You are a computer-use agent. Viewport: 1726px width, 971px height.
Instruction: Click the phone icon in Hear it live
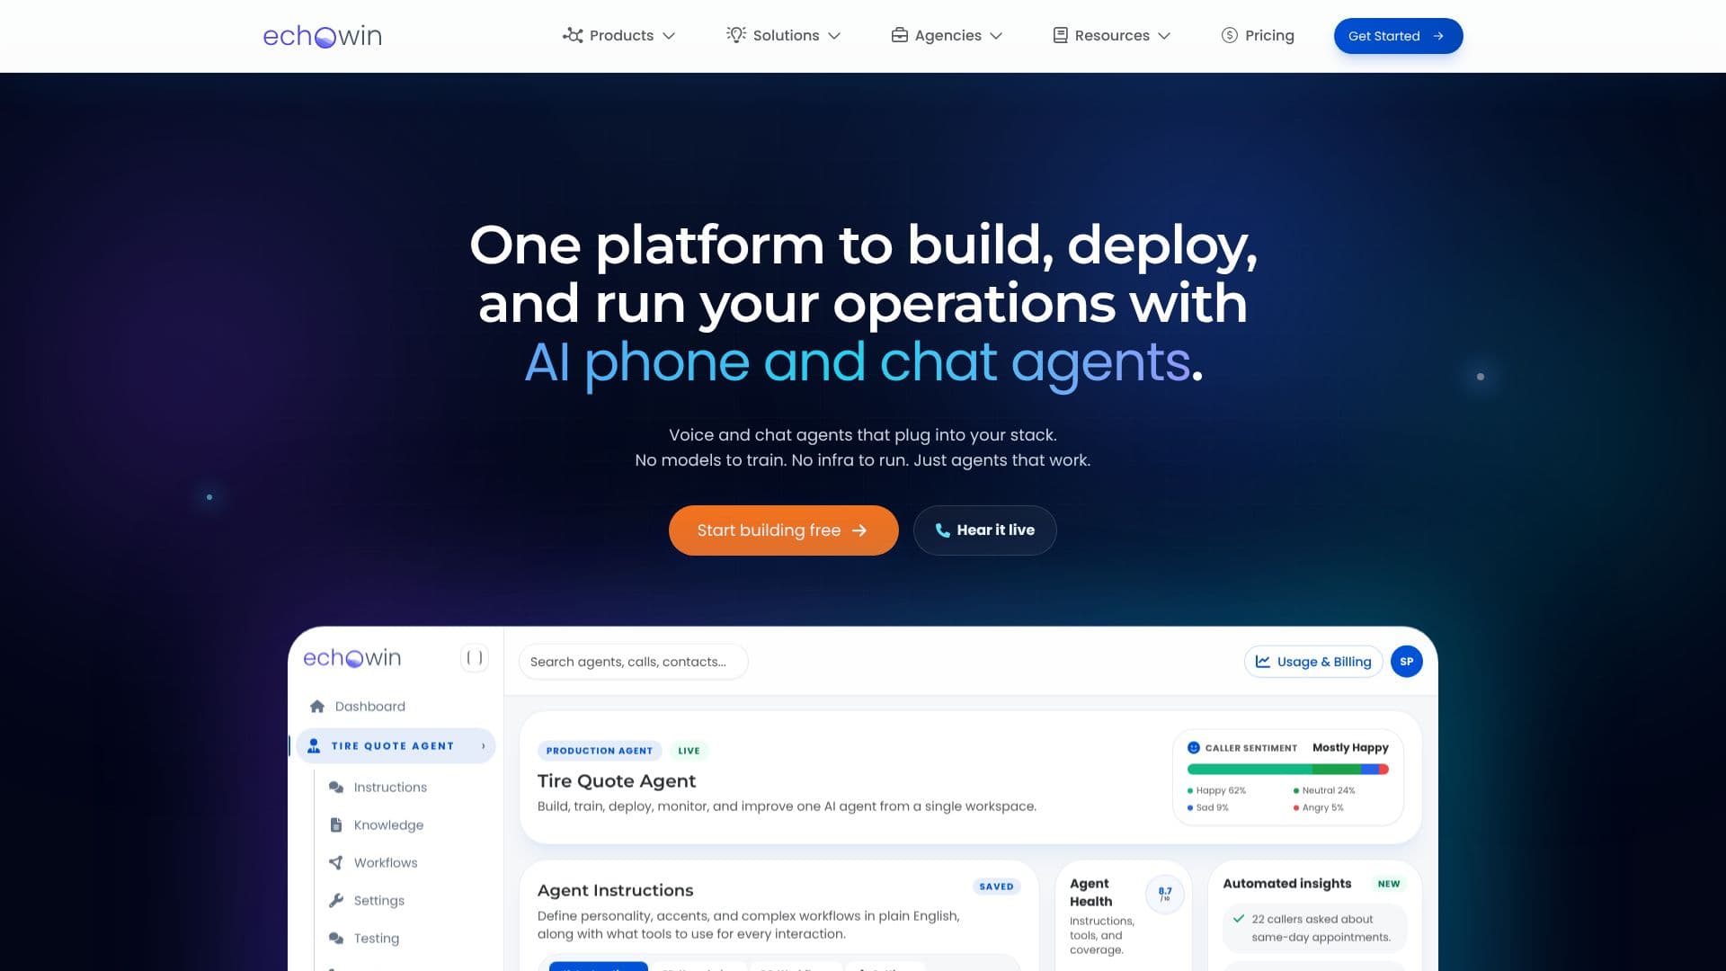click(942, 530)
